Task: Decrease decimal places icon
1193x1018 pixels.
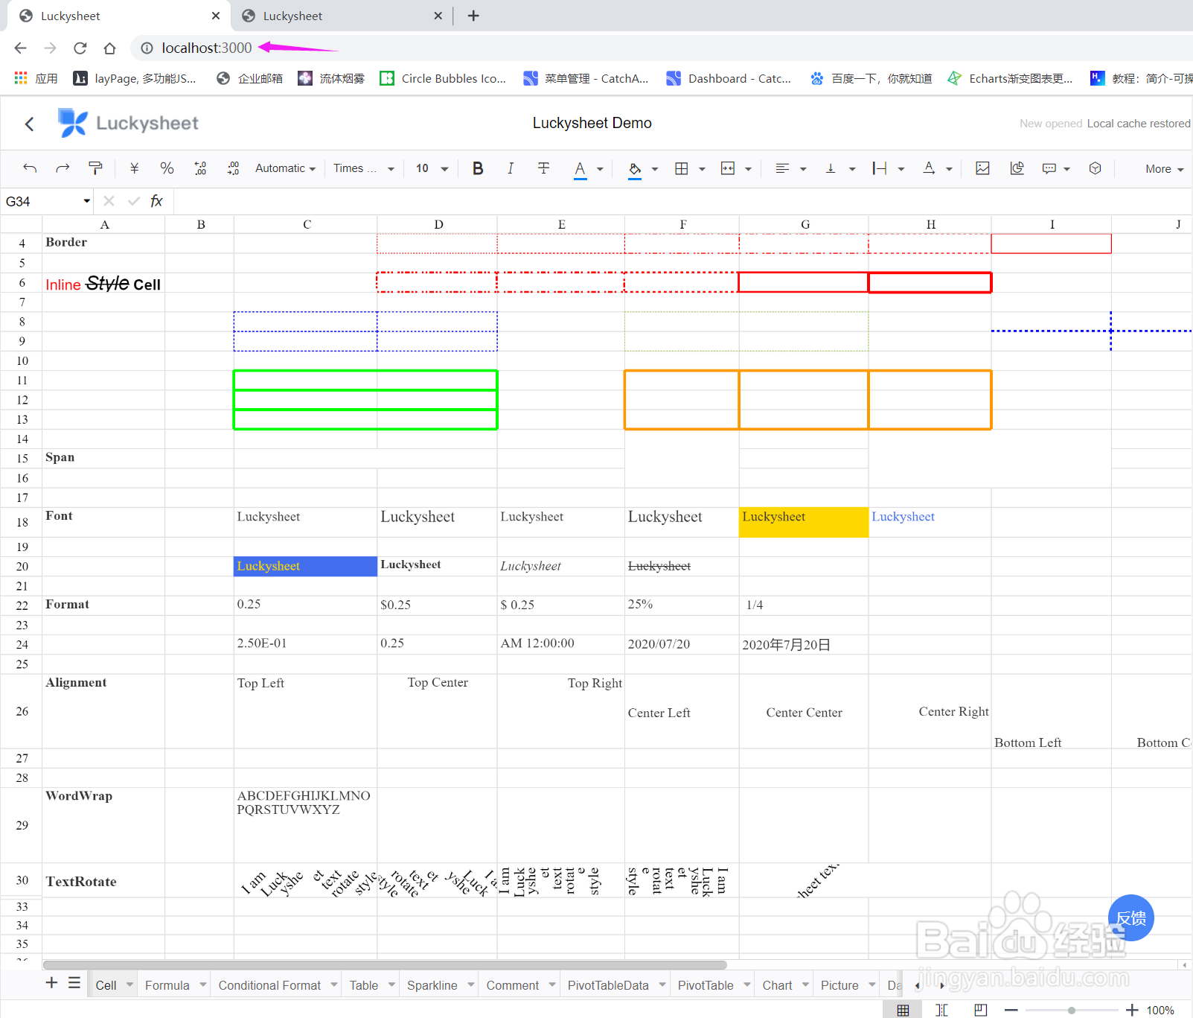Action: [200, 168]
